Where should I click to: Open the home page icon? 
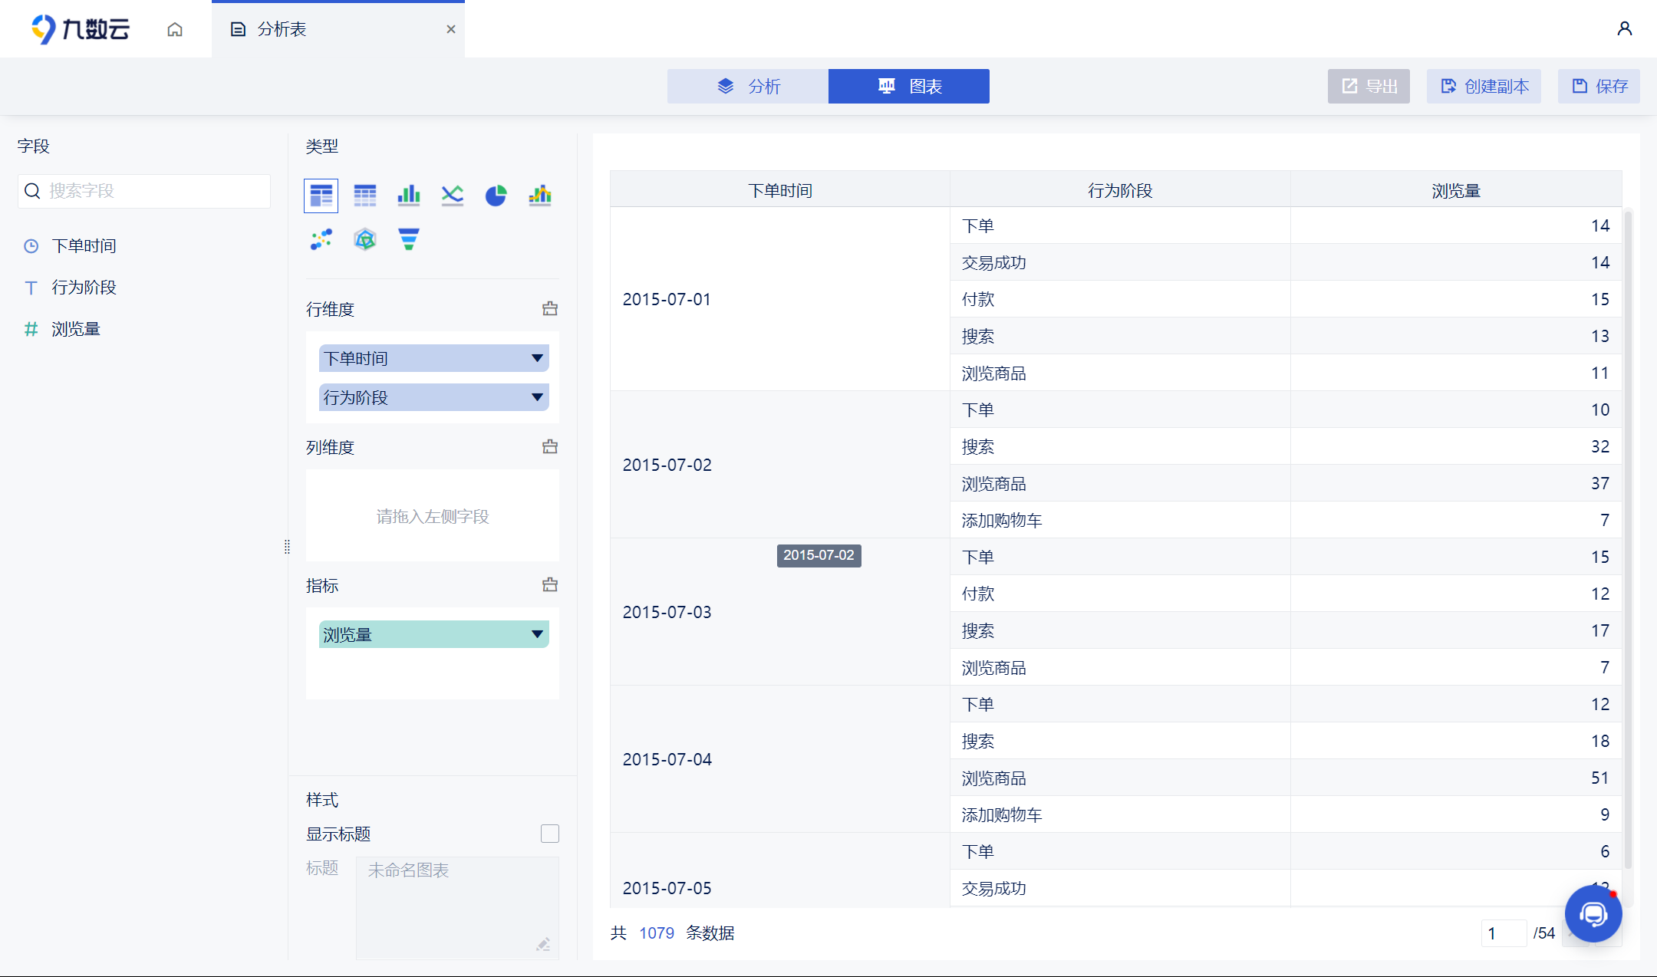(x=175, y=29)
